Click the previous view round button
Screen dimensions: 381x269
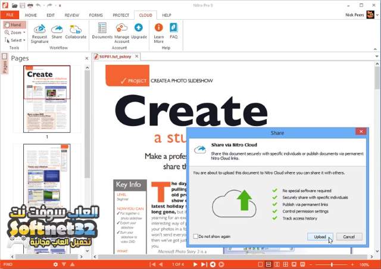[213, 264]
